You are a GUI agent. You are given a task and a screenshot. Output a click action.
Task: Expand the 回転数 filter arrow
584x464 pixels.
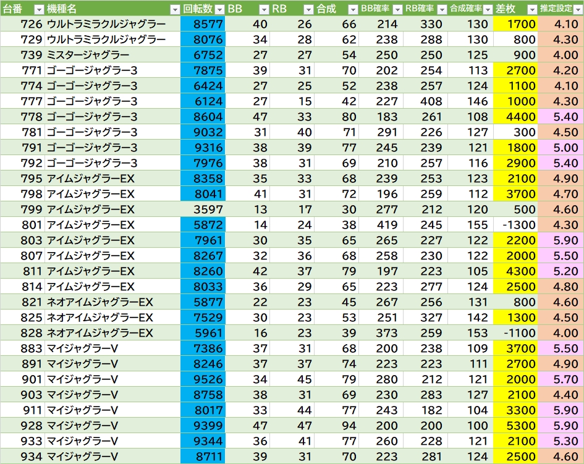219,9
